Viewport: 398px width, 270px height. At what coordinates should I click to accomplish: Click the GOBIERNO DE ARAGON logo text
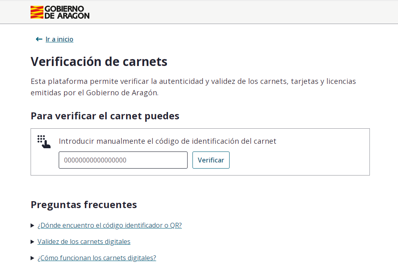click(66, 12)
